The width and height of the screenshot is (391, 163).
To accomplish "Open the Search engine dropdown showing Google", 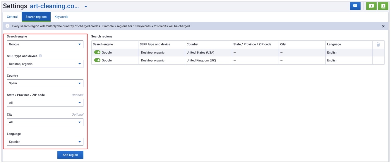I will point(45,44).
